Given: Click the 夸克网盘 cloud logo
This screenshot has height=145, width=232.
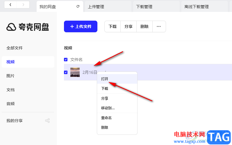Looking at the screenshot, I should point(11,27).
